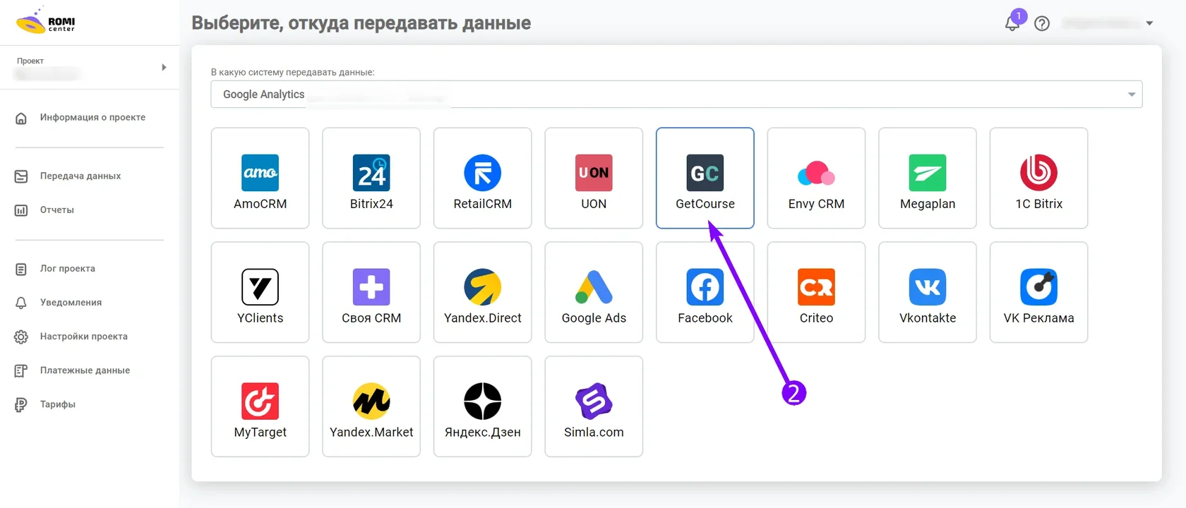Click the GetCourse GC icon

(705, 173)
